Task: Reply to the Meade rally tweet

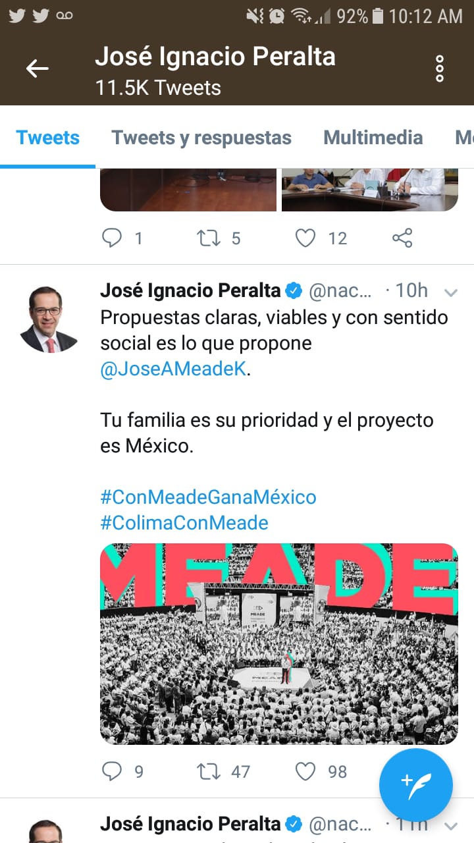Action: (x=112, y=771)
